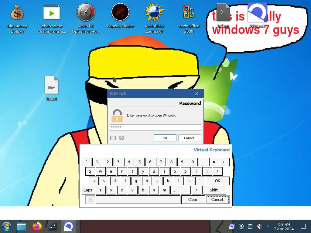Open KevinBlast Launcher icon
Screen dimensions: 311x233
[154, 18]
